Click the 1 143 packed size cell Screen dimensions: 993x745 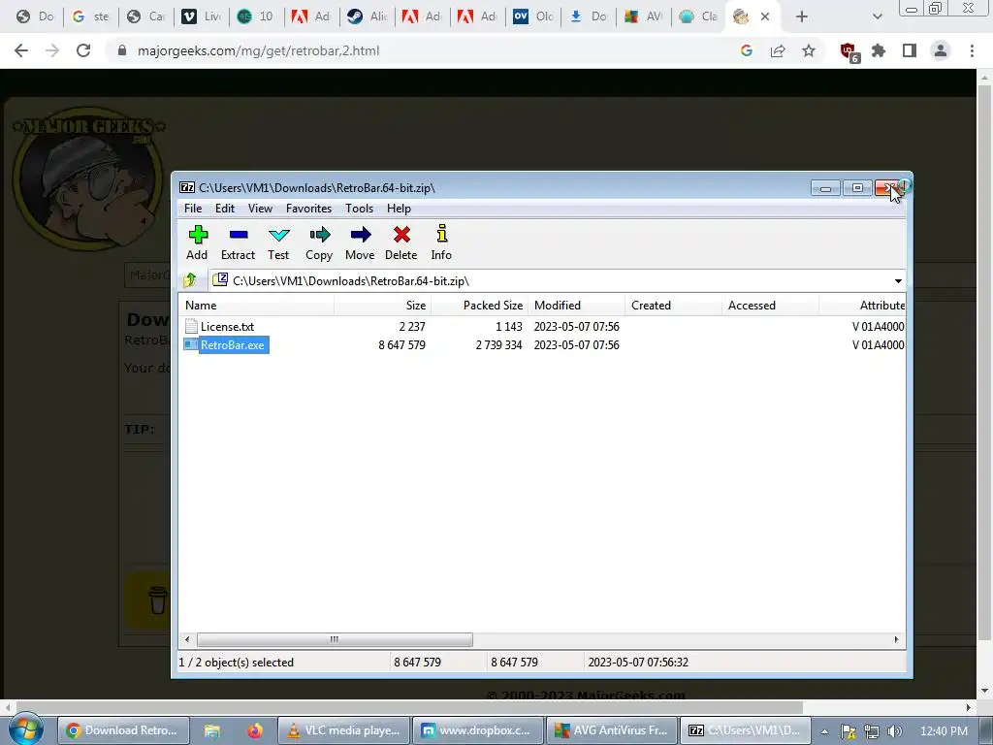pyautogui.click(x=508, y=326)
